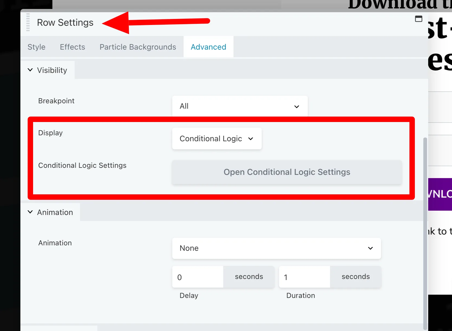This screenshot has width=452, height=331.
Task: Click the panel drag handle icon
Action: (x=28, y=22)
